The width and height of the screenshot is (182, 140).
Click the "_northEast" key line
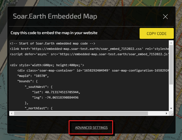(39, 108)
